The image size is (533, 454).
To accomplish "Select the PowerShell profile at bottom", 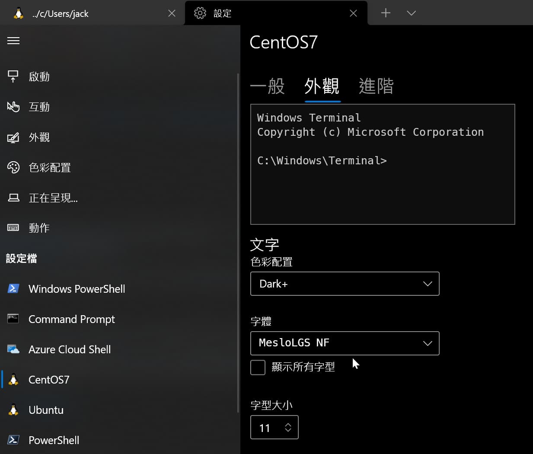I will 119,440.
